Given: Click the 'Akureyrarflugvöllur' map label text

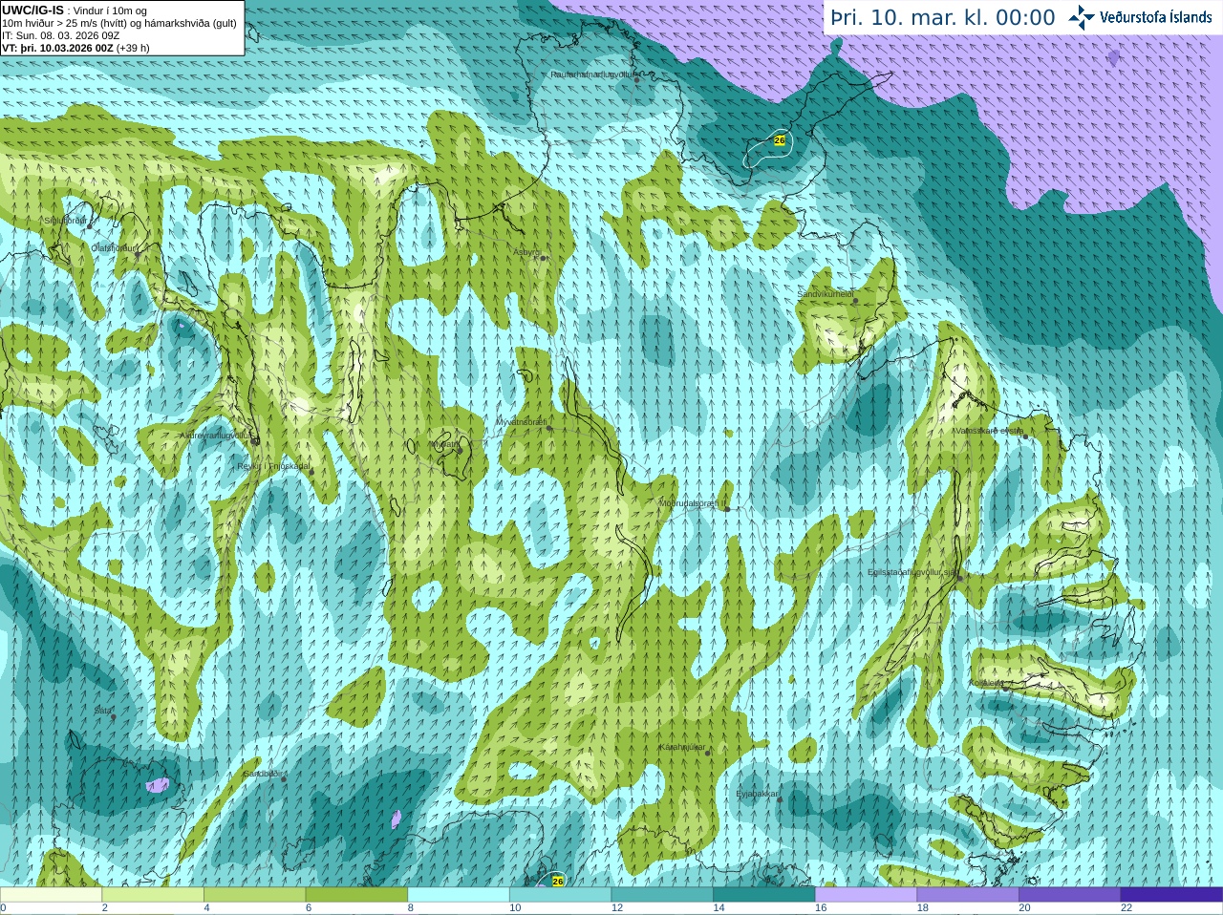Looking at the screenshot, I should [215, 436].
